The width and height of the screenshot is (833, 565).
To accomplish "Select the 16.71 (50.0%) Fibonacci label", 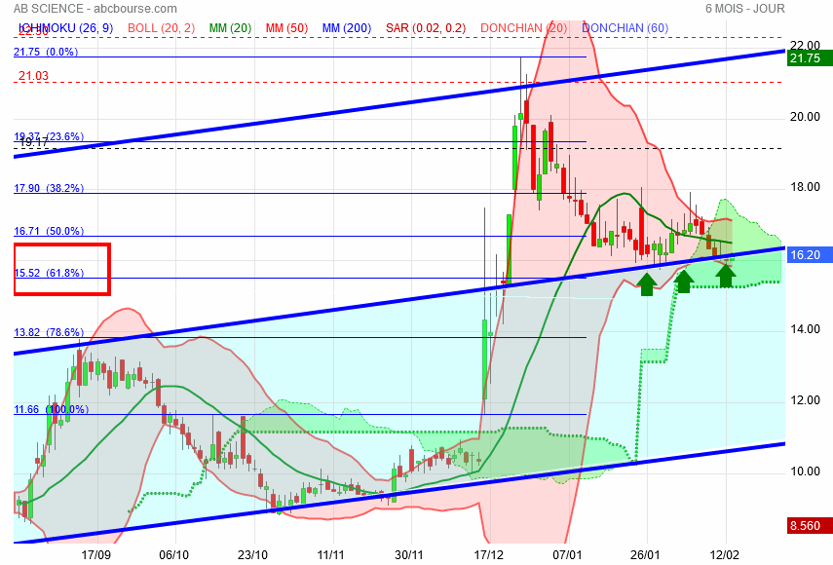I will (49, 232).
